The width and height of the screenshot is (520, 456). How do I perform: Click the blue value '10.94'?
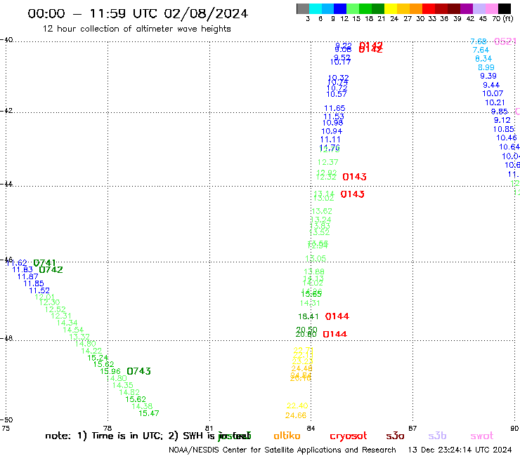point(332,131)
